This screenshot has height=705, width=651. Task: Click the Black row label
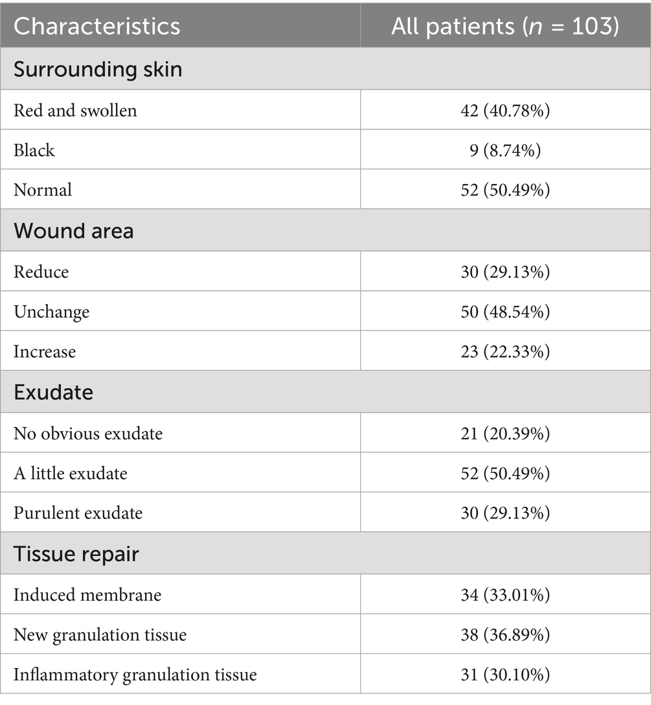click(34, 150)
